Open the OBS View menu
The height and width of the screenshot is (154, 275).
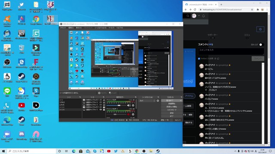pos(79,28)
